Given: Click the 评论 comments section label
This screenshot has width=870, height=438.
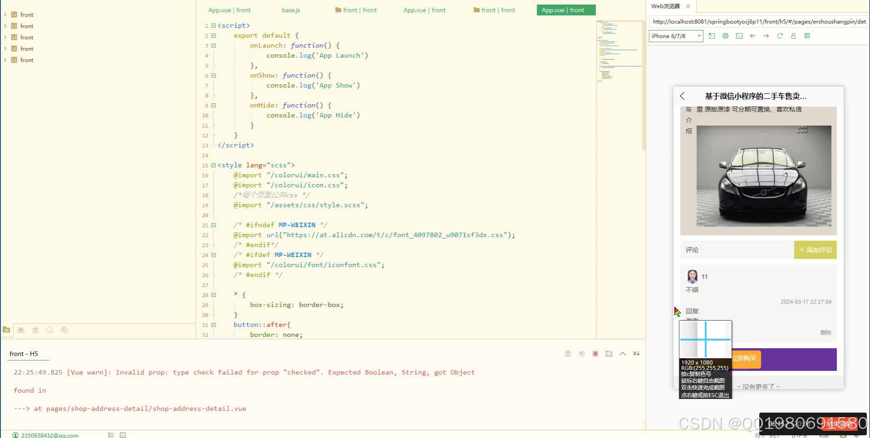Looking at the screenshot, I should point(692,250).
